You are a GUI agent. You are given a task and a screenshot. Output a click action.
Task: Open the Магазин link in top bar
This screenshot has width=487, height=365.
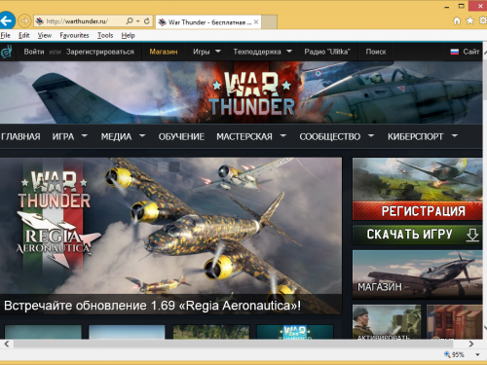(164, 52)
